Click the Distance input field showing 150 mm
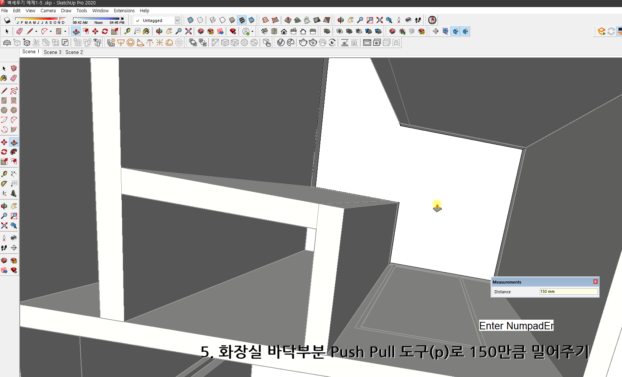622x377 pixels. click(x=568, y=291)
